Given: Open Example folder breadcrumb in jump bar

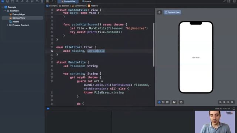Looking at the screenshot, I should 64,6.
